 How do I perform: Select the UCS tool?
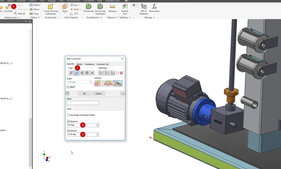[x=74, y=14]
